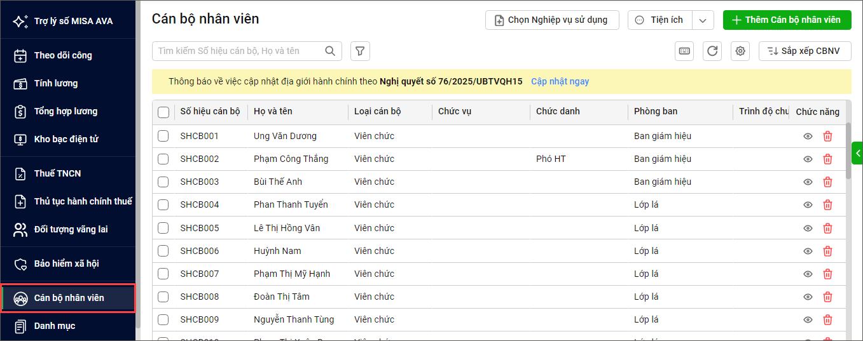863x341 pixels.
Task: Expand the Tiện ích dropdown arrow
Action: point(703,20)
